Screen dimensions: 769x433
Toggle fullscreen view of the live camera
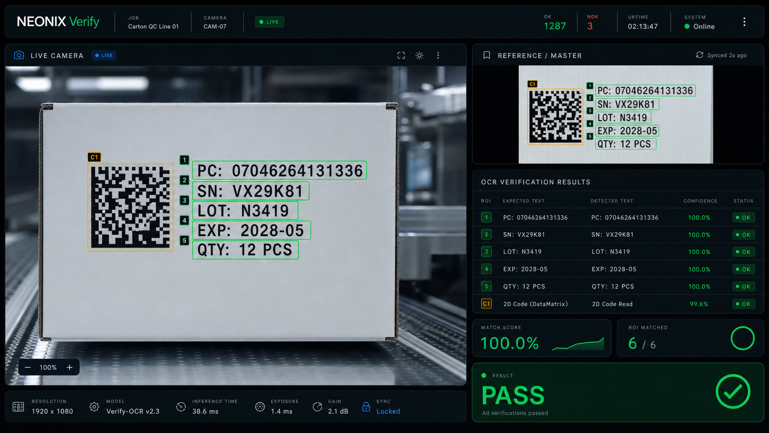(401, 55)
